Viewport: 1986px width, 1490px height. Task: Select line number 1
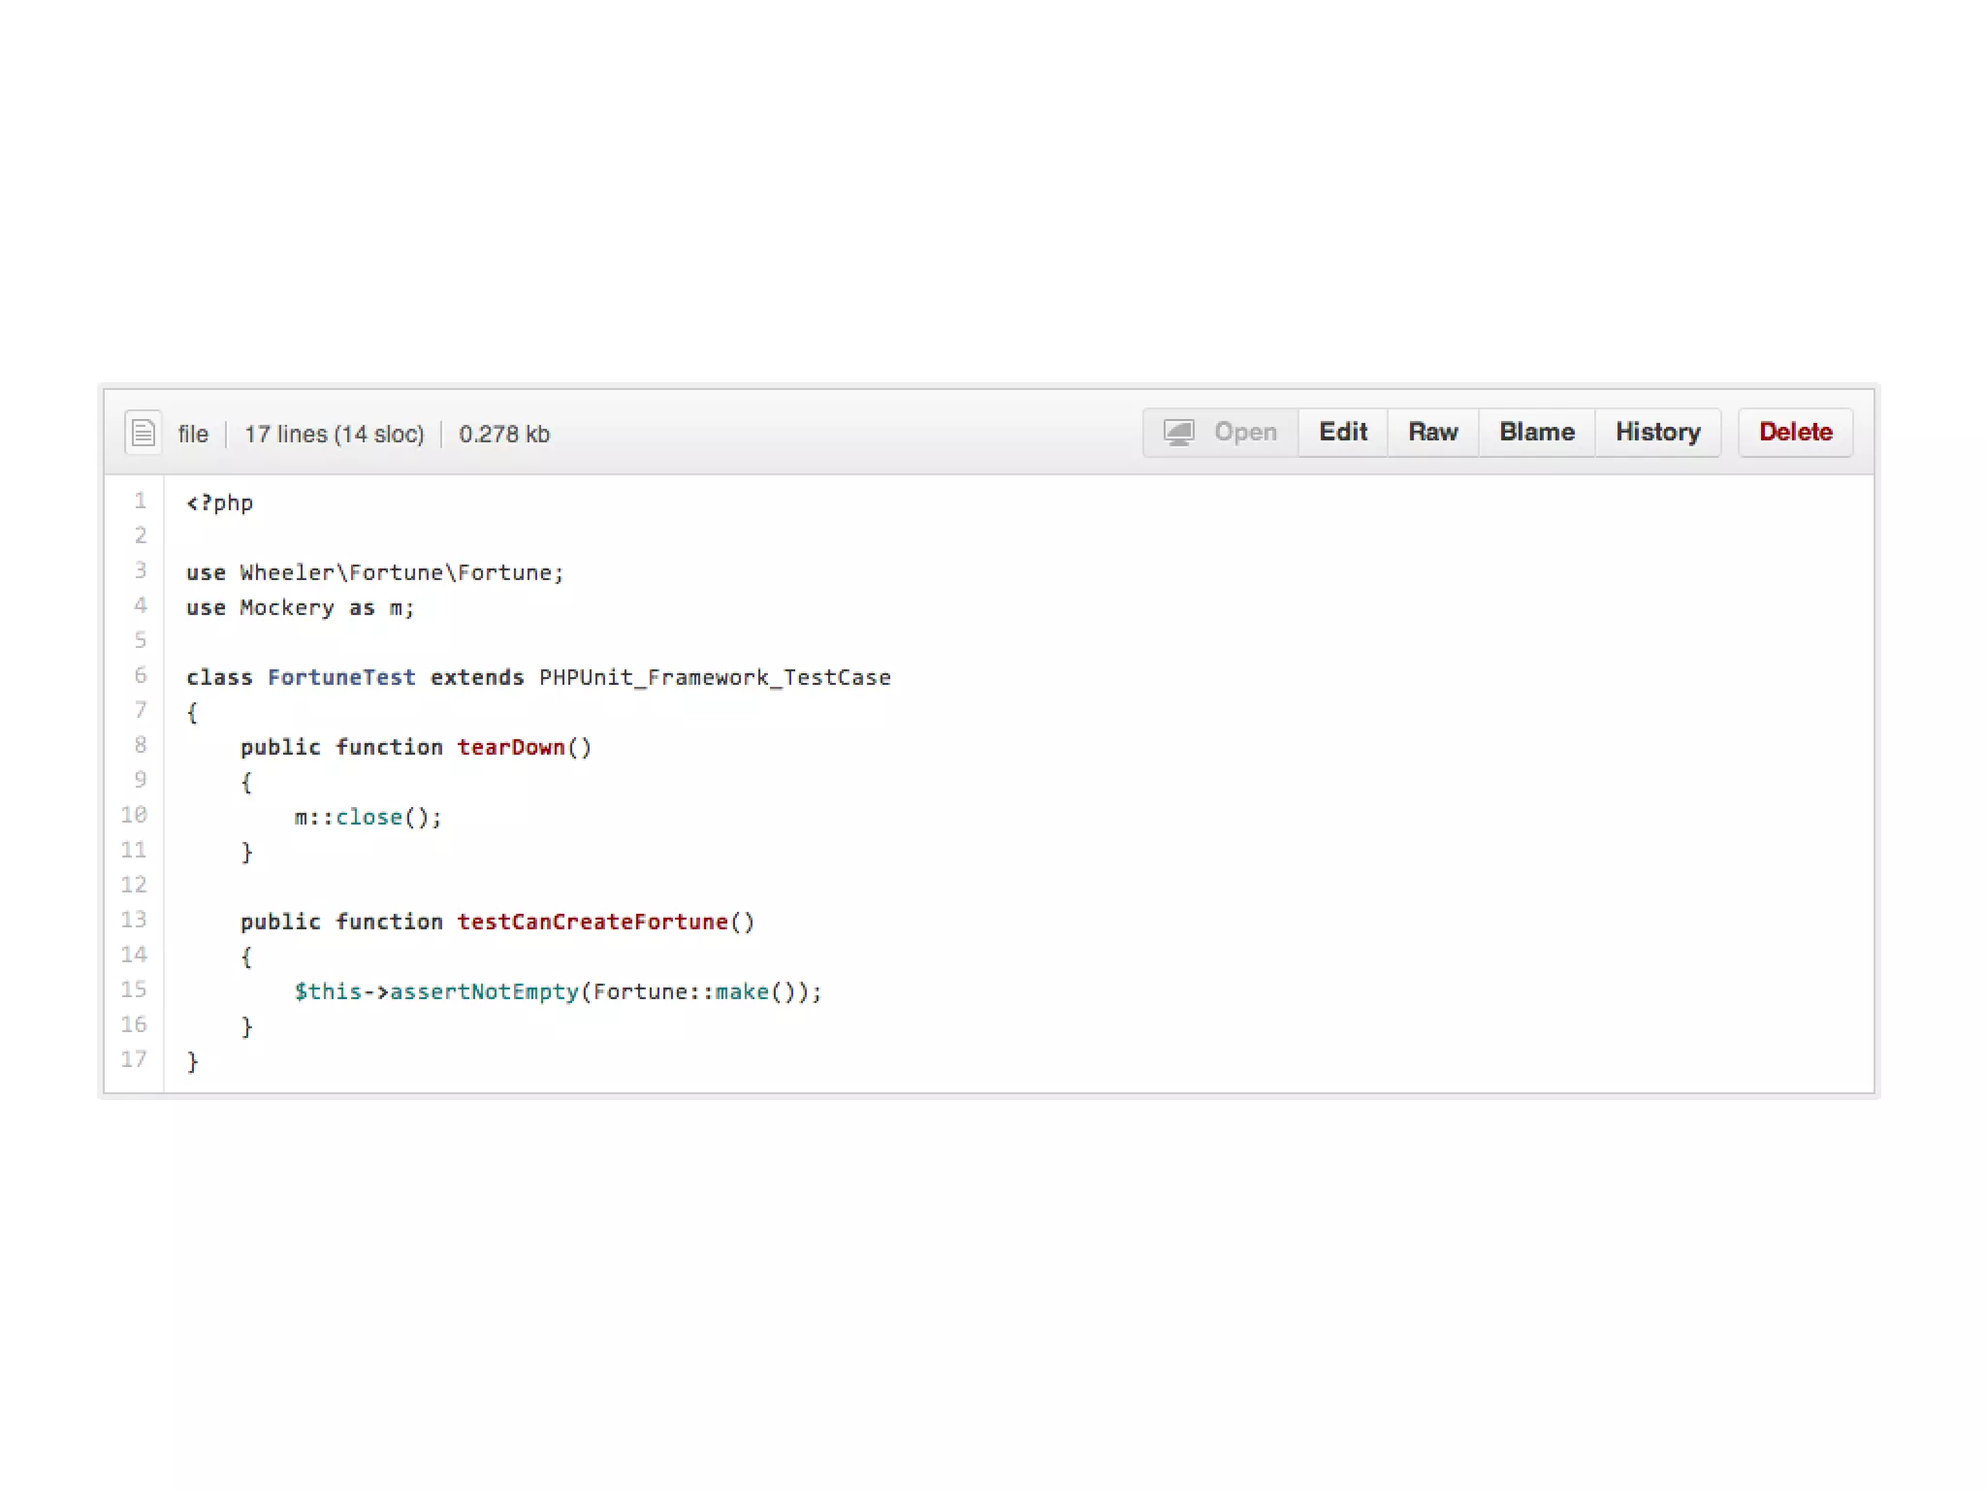pyautogui.click(x=141, y=501)
